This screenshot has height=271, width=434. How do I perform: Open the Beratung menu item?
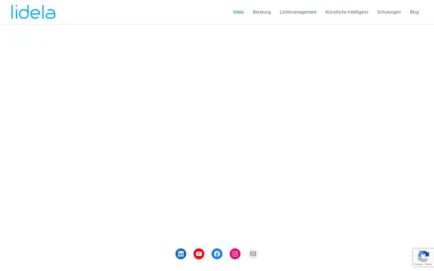click(262, 12)
